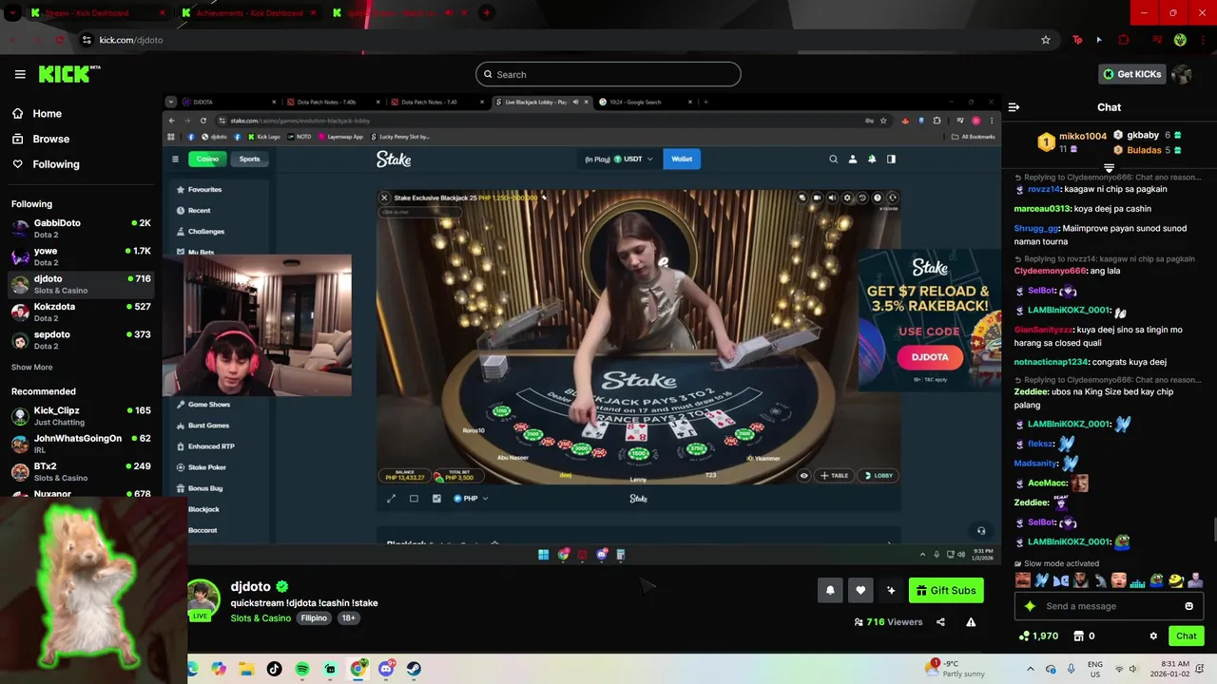Expand Show More followed channels
Viewport: 1217px width, 684px height.
31,367
